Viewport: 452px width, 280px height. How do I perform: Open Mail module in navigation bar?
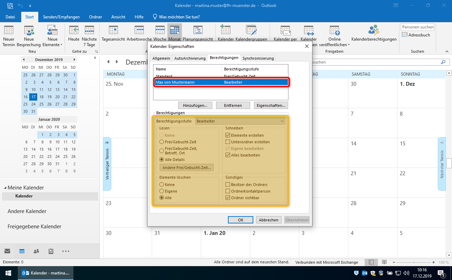tap(7, 251)
